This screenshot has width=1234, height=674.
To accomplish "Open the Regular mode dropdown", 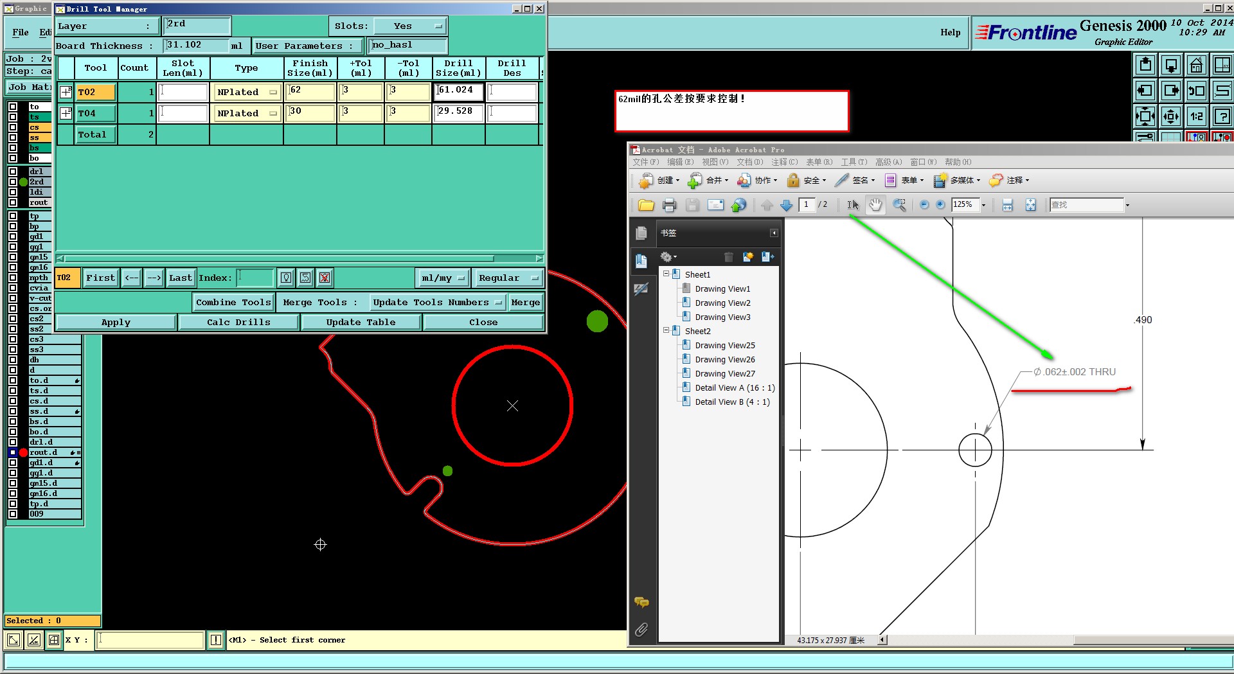I will click(x=507, y=278).
